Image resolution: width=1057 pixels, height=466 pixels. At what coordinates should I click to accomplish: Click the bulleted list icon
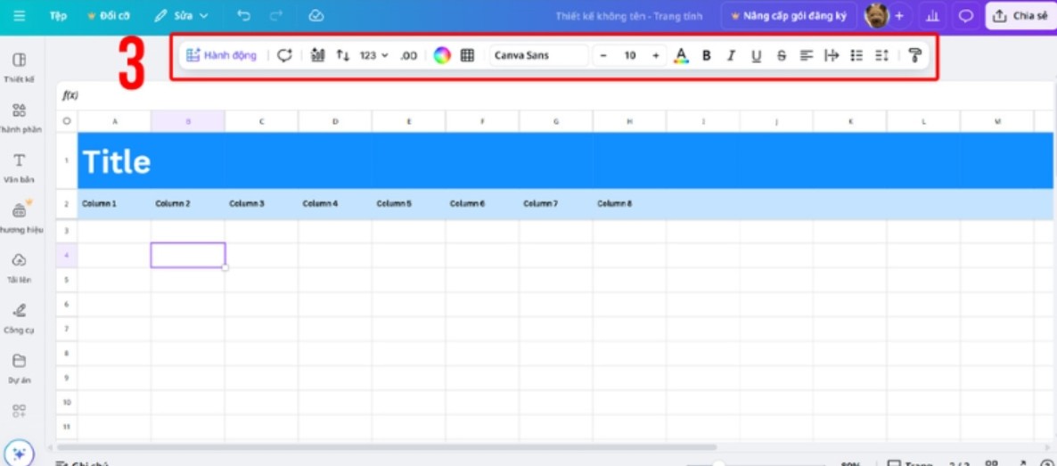coord(856,55)
